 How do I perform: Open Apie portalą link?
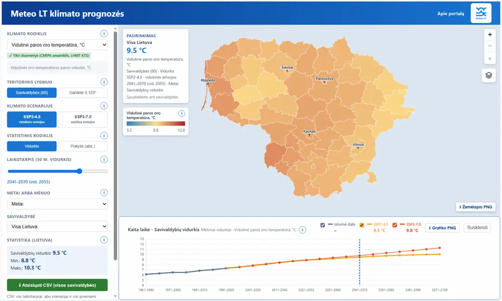click(450, 13)
